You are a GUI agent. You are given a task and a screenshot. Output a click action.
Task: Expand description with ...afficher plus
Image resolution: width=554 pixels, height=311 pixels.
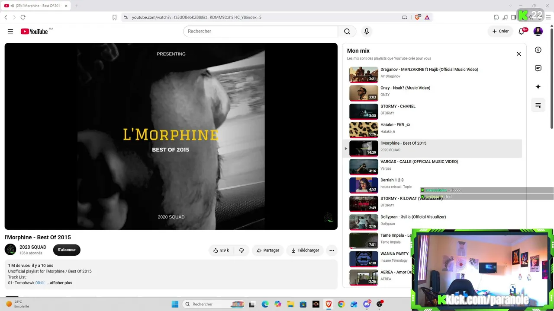tap(59, 283)
